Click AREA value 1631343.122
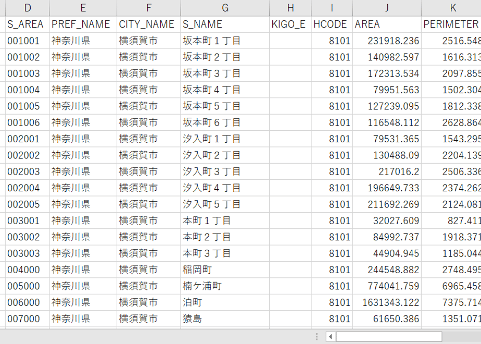Viewport: 481px width, 344px height. [387, 302]
